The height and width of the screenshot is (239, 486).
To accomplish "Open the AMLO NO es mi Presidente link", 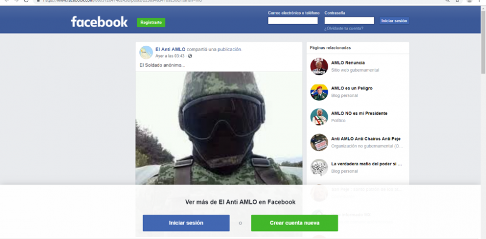I will pyautogui.click(x=359, y=114).
